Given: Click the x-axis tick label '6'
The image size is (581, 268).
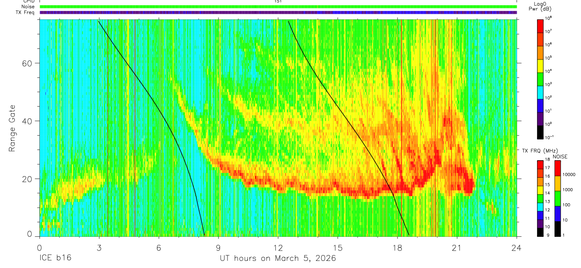Looking at the screenshot, I should pos(158,247).
